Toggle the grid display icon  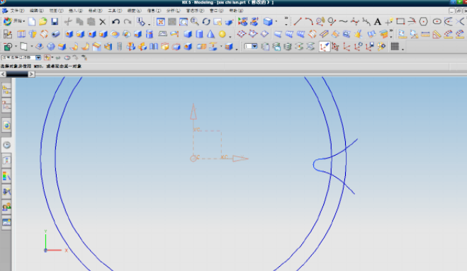[395, 47]
